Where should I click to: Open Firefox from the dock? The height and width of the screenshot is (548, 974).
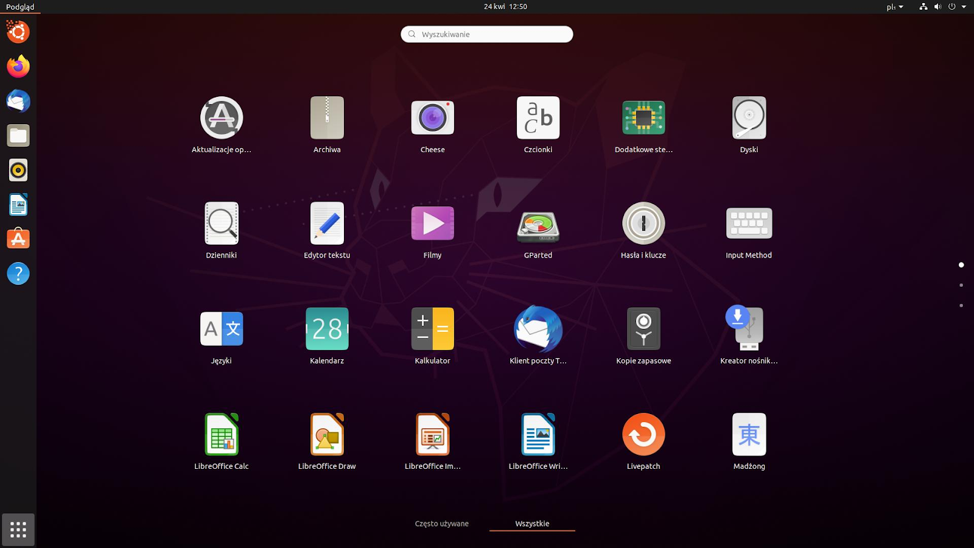pyautogui.click(x=18, y=66)
